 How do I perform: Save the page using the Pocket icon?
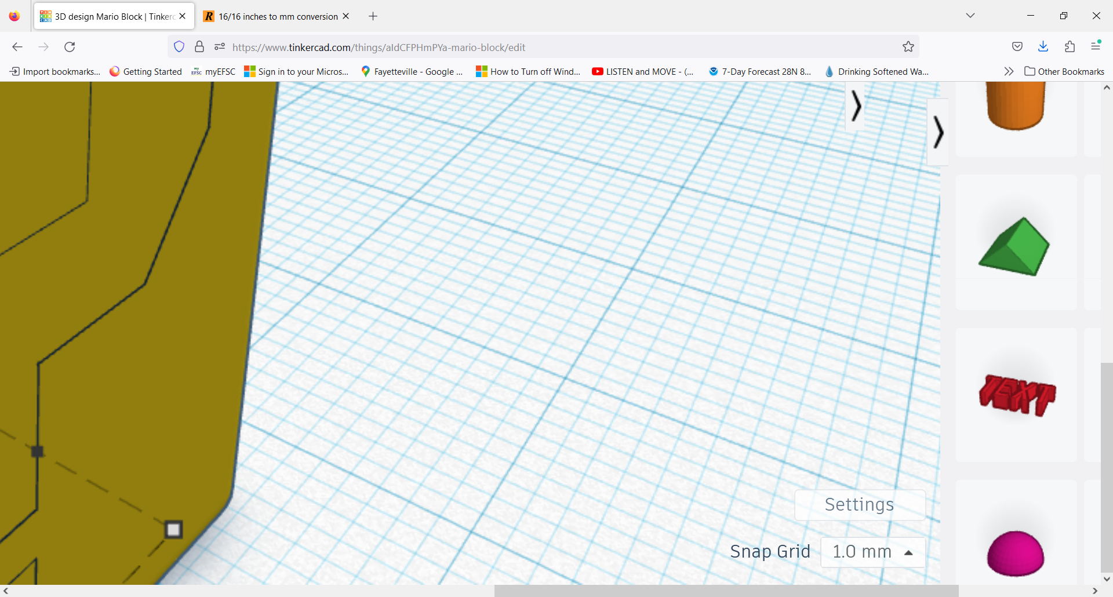(1017, 46)
